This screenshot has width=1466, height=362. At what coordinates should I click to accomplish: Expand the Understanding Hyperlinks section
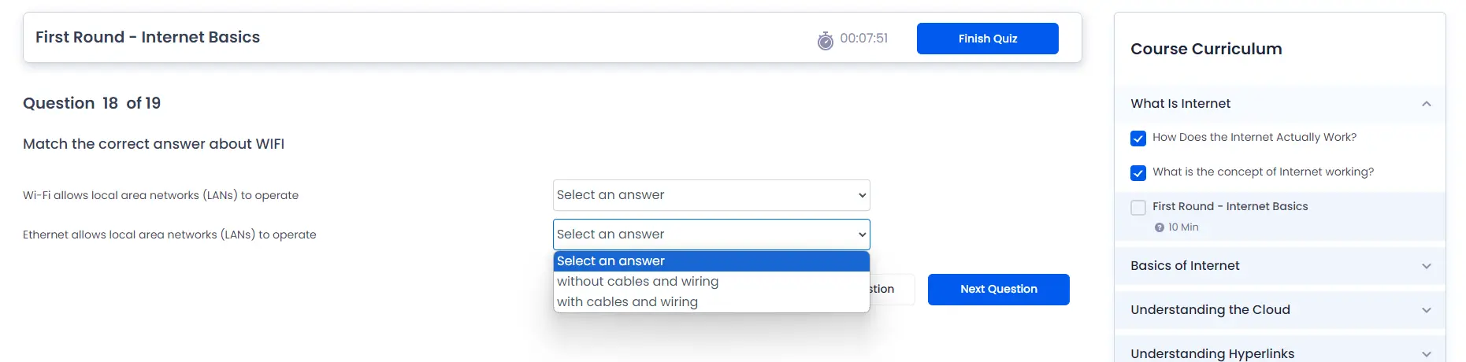click(x=1279, y=352)
